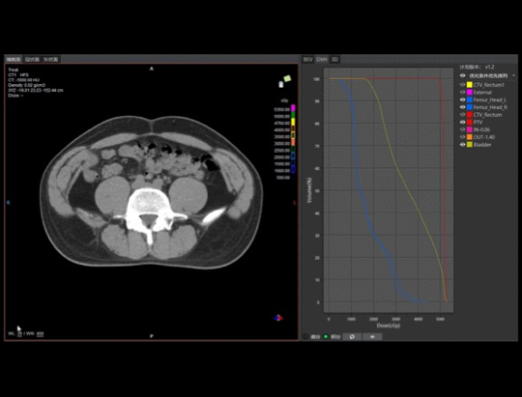
Task: Switch to the 3D tab
Action: [x=334, y=59]
